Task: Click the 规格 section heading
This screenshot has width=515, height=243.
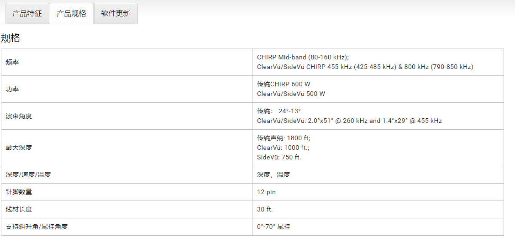Action: [x=11, y=38]
